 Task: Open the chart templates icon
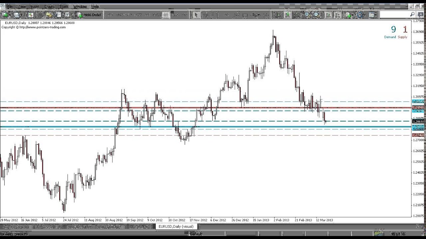click(371, 15)
